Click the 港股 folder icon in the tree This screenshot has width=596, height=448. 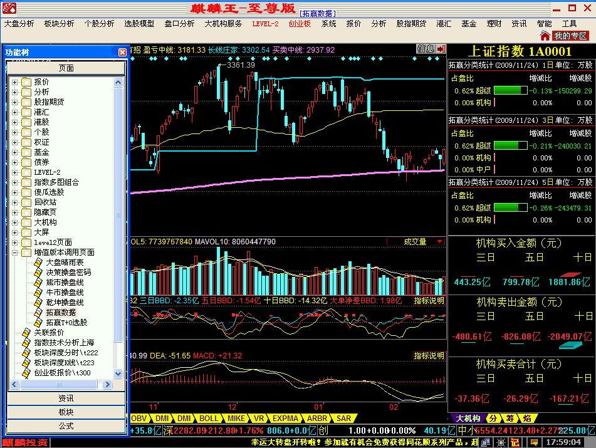click(x=26, y=122)
